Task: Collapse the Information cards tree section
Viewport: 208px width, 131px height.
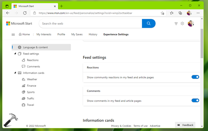Action: pyautogui.click(x=15, y=73)
